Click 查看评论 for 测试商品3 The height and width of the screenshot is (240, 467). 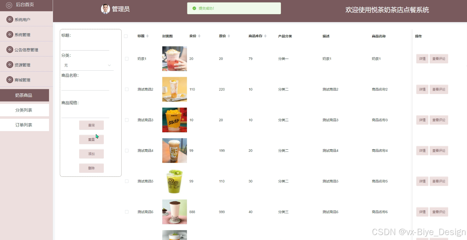click(x=439, y=120)
